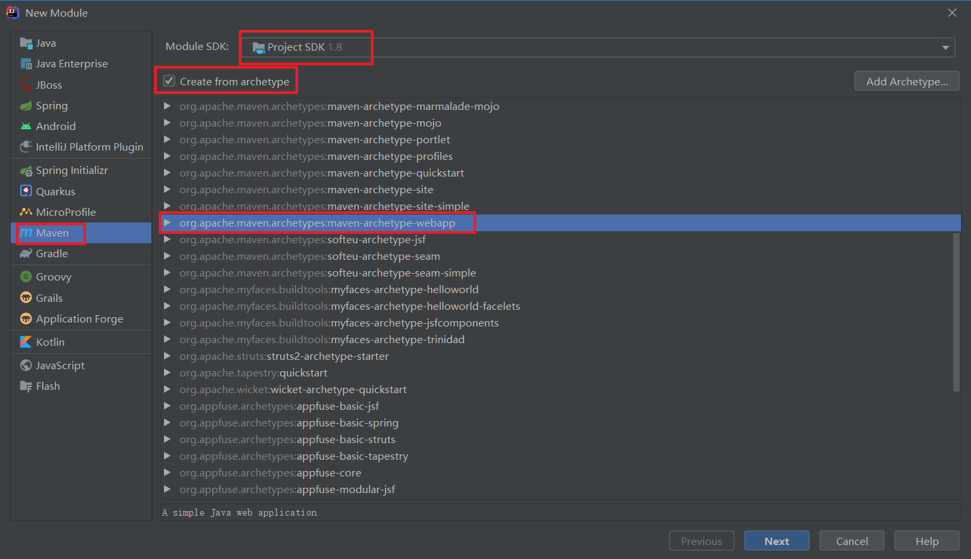971x559 pixels.
Task: Expand struts2-archetype-starter node
Action: tap(167, 356)
